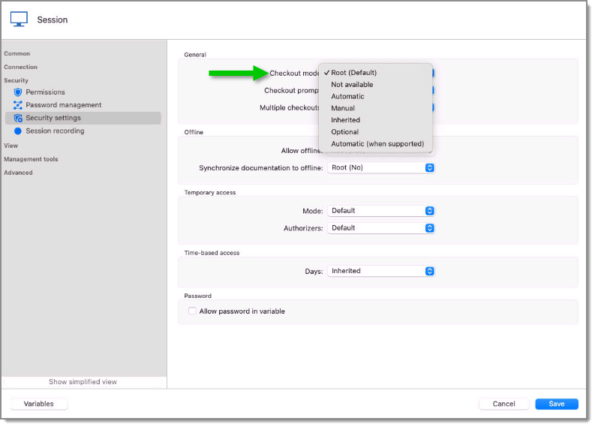595x427 pixels.
Task: Click the Security settings shield icon
Action: pos(18,118)
